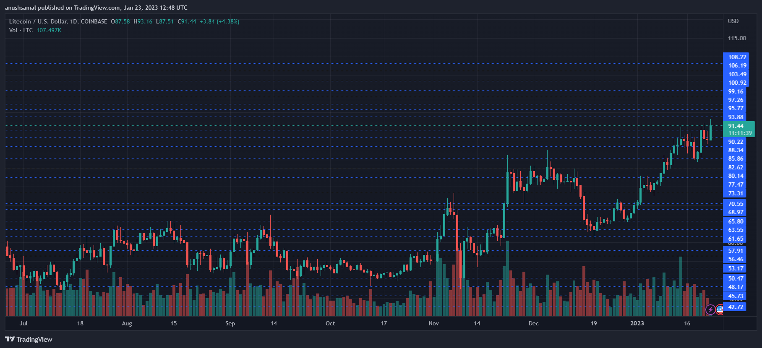The width and height of the screenshot is (762, 348).
Task: Open the USD currency selector
Action: 733,21
